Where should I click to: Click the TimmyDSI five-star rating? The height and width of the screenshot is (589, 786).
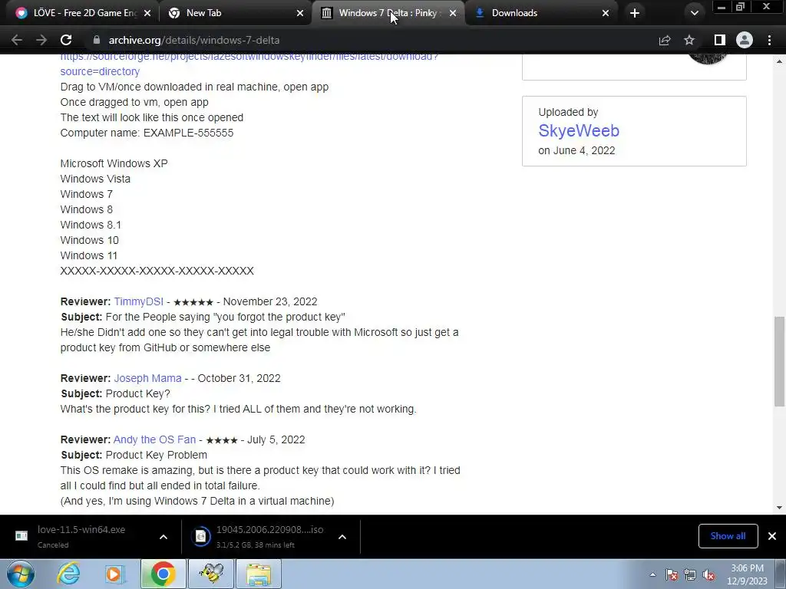(x=193, y=302)
